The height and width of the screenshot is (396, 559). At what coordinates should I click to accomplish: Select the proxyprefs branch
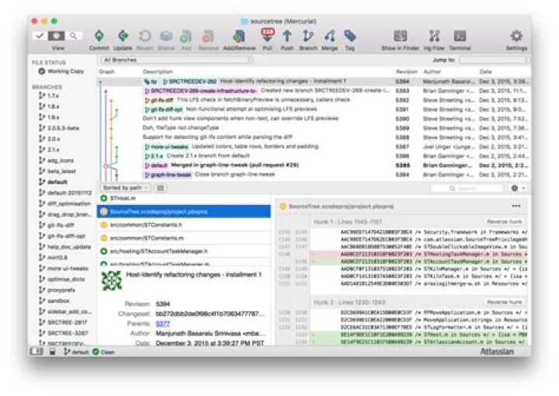[x=61, y=290]
